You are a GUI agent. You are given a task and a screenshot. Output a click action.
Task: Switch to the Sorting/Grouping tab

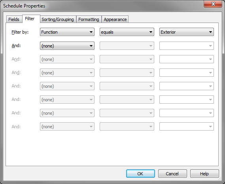click(58, 19)
